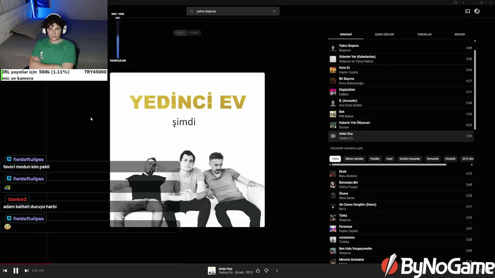Play Bak by Pilli Bebek
Image resolution: width=495 pixels, height=278 pixels.
tap(401, 114)
